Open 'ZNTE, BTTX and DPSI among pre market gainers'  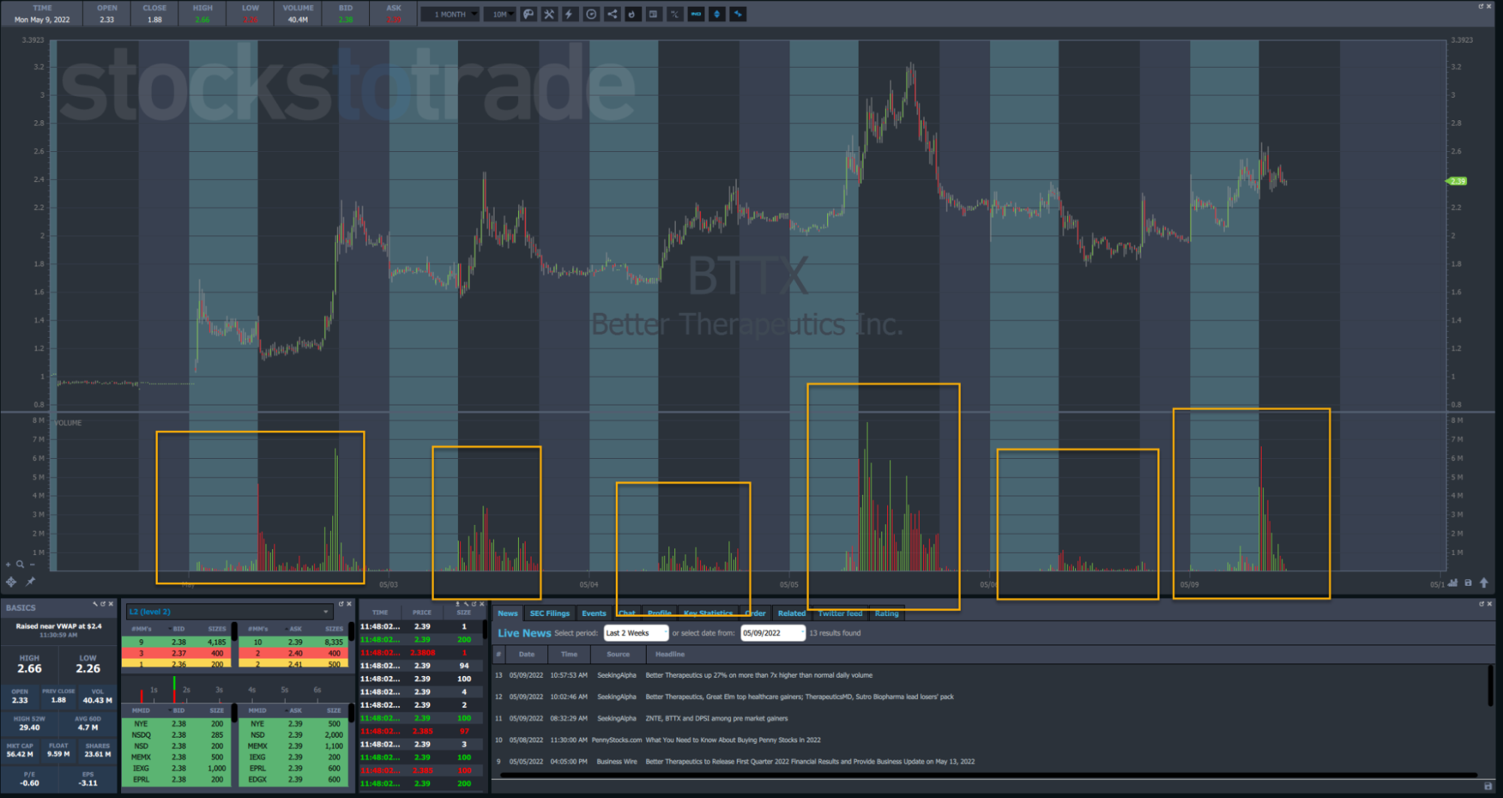(x=717, y=718)
